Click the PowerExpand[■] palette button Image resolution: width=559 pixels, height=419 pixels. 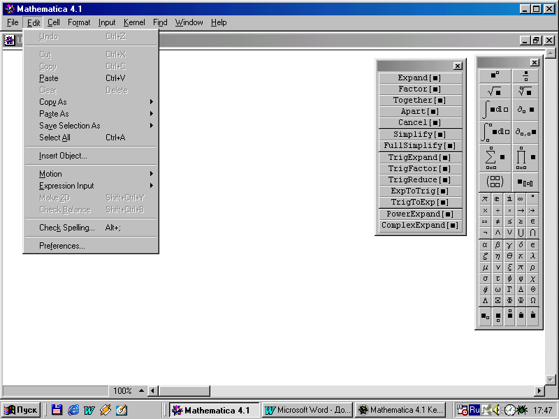pos(421,214)
